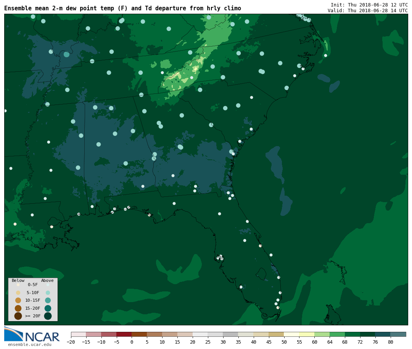Viewport: 412px width, 349px height.
Task: Click the colorbar segment between 45 and 50
Action: (x=277, y=334)
